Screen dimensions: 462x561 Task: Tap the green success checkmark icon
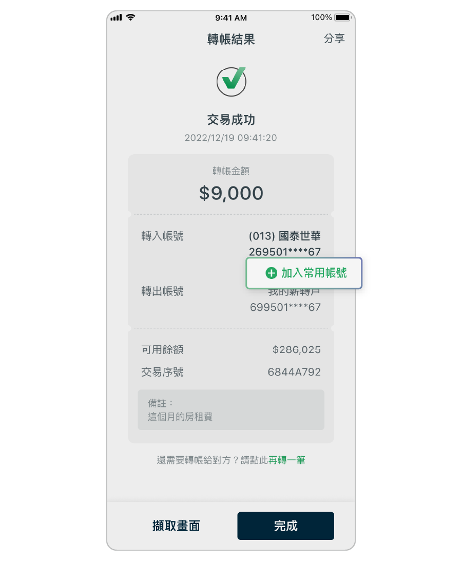[x=232, y=81]
